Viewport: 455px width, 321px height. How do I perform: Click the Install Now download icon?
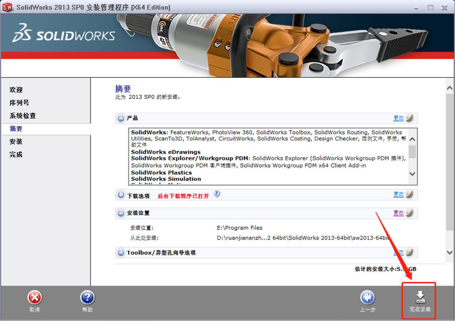[x=420, y=298]
